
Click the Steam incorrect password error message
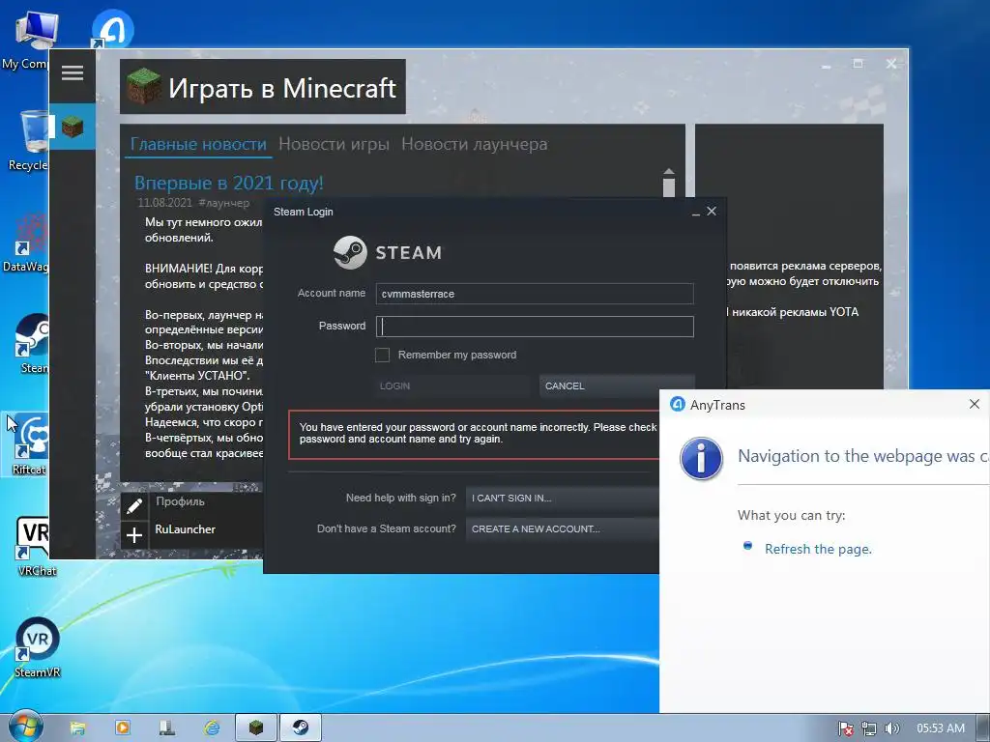point(474,434)
